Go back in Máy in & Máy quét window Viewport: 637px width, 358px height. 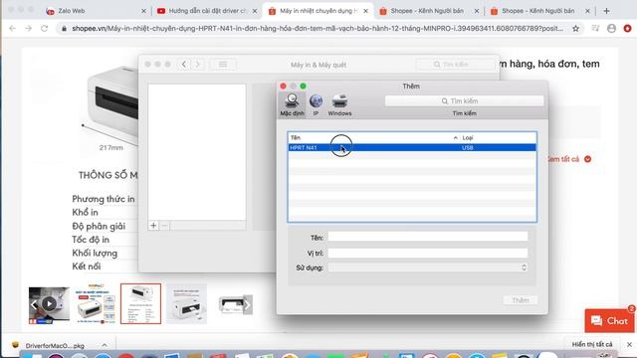click(x=184, y=65)
